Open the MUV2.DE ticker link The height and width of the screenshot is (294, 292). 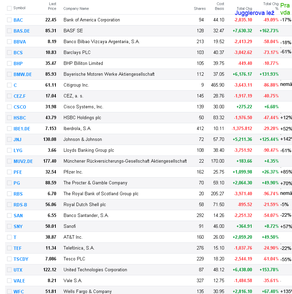(23, 162)
